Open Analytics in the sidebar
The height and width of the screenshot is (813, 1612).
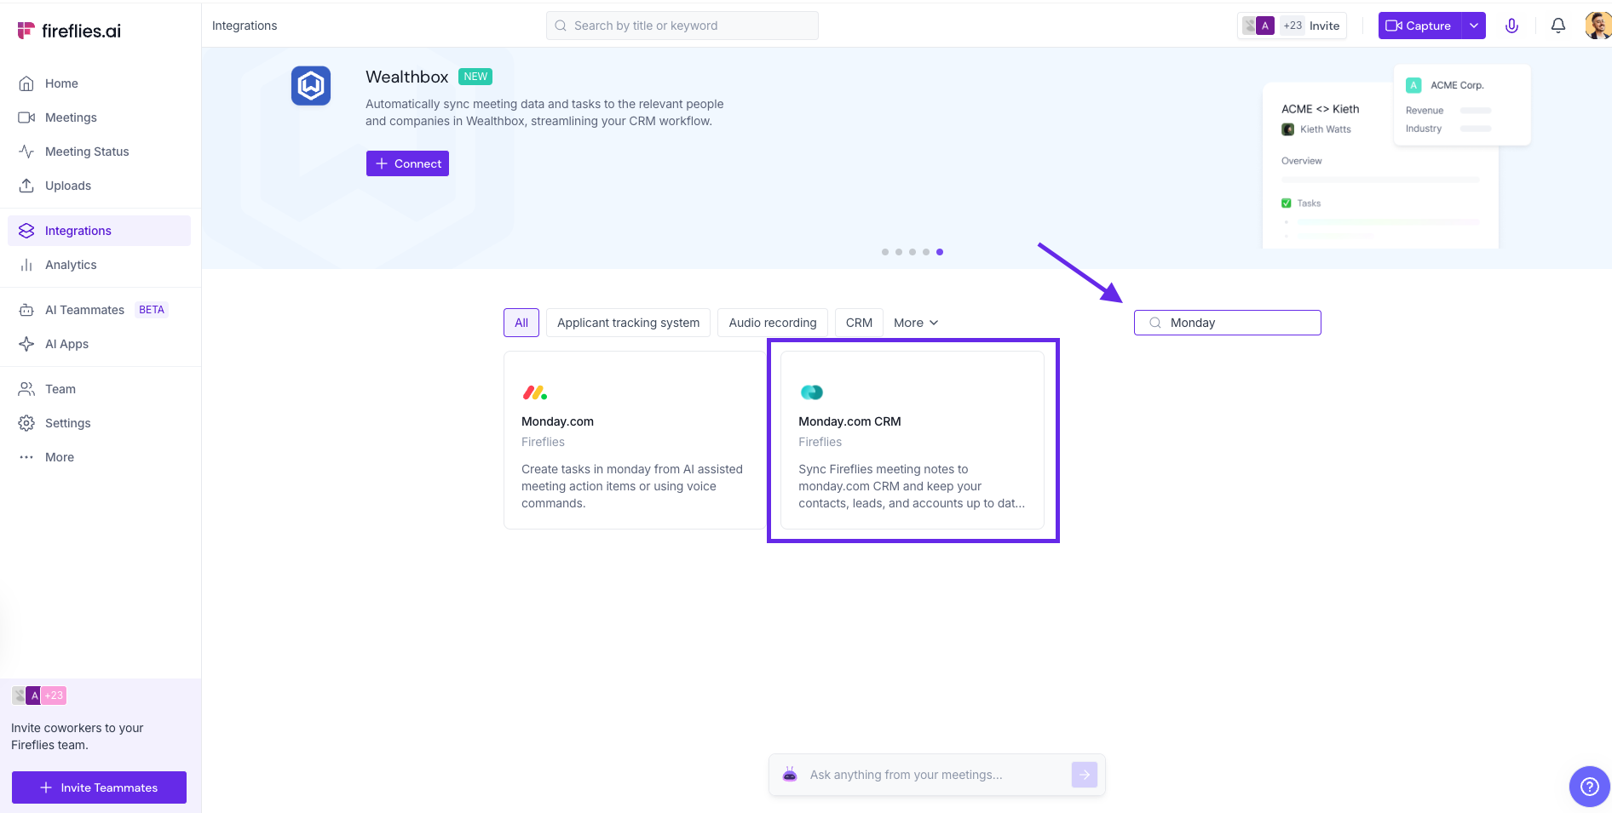click(71, 265)
